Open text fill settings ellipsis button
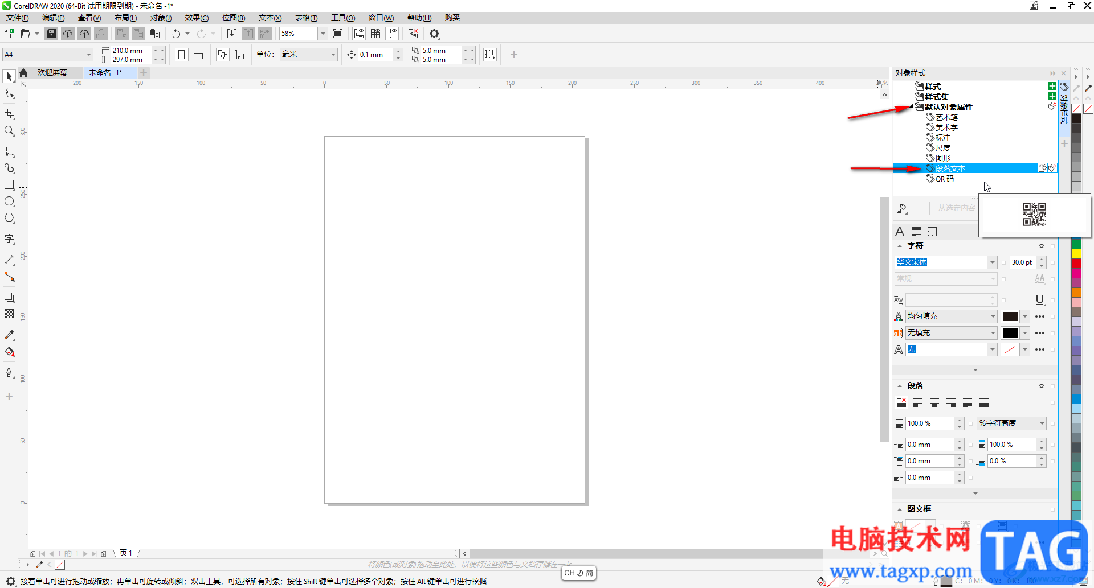1094x588 pixels. pyautogui.click(x=1040, y=316)
